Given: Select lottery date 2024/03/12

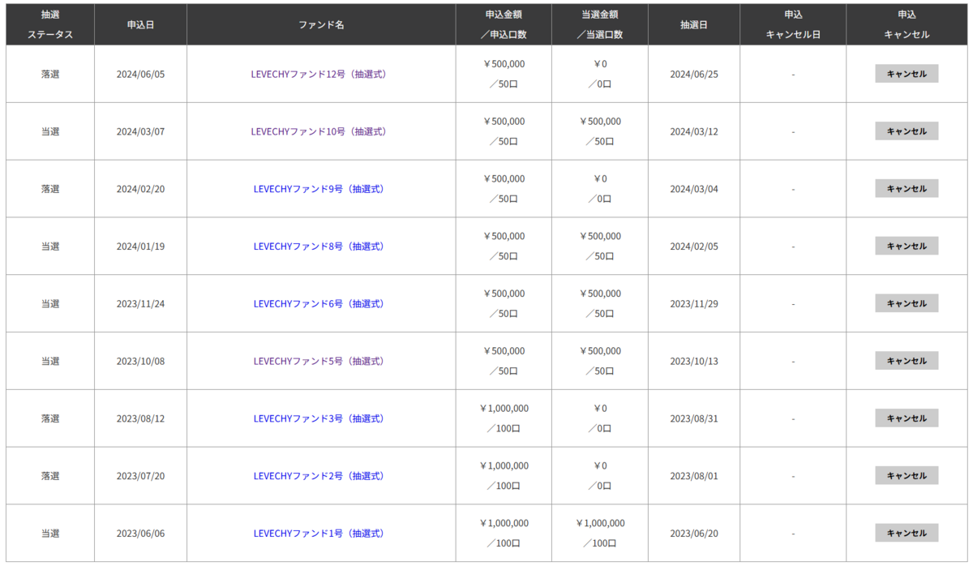Looking at the screenshot, I should point(694,131).
